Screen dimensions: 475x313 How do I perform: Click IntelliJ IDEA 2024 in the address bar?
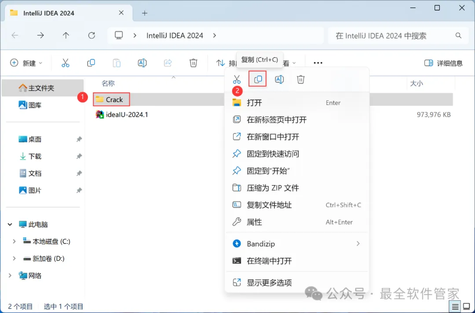pos(175,36)
